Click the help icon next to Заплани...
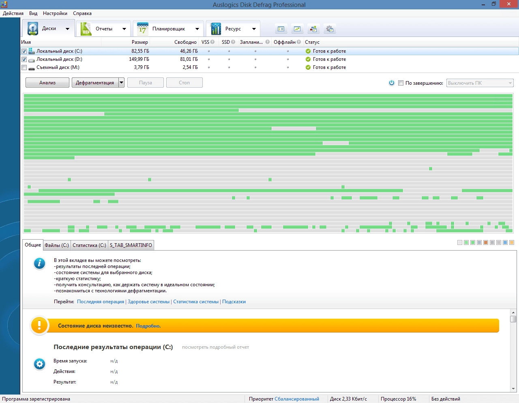The height and width of the screenshot is (403, 519). coord(268,42)
